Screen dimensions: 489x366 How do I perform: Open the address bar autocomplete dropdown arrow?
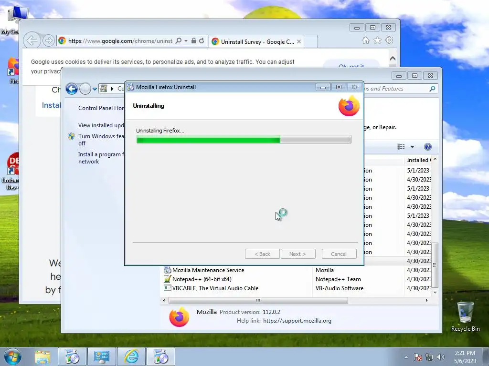[x=186, y=41]
